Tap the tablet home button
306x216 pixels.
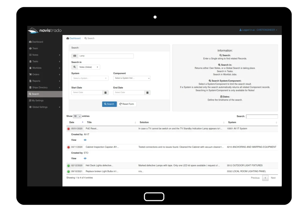[x=154, y=197]
